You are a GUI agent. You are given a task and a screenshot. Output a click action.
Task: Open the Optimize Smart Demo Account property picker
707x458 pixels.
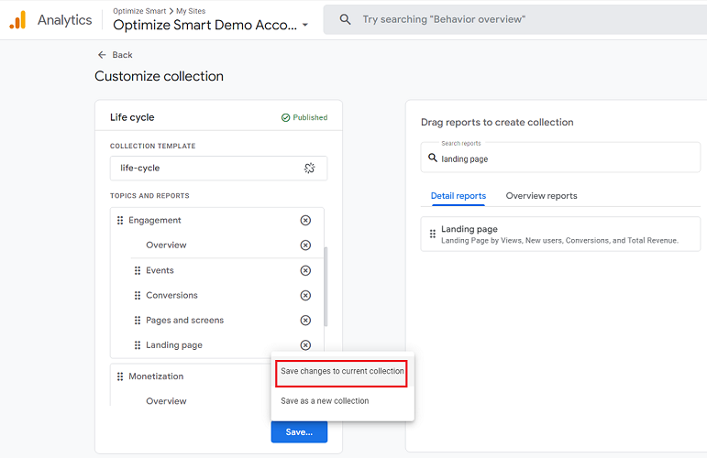point(211,25)
